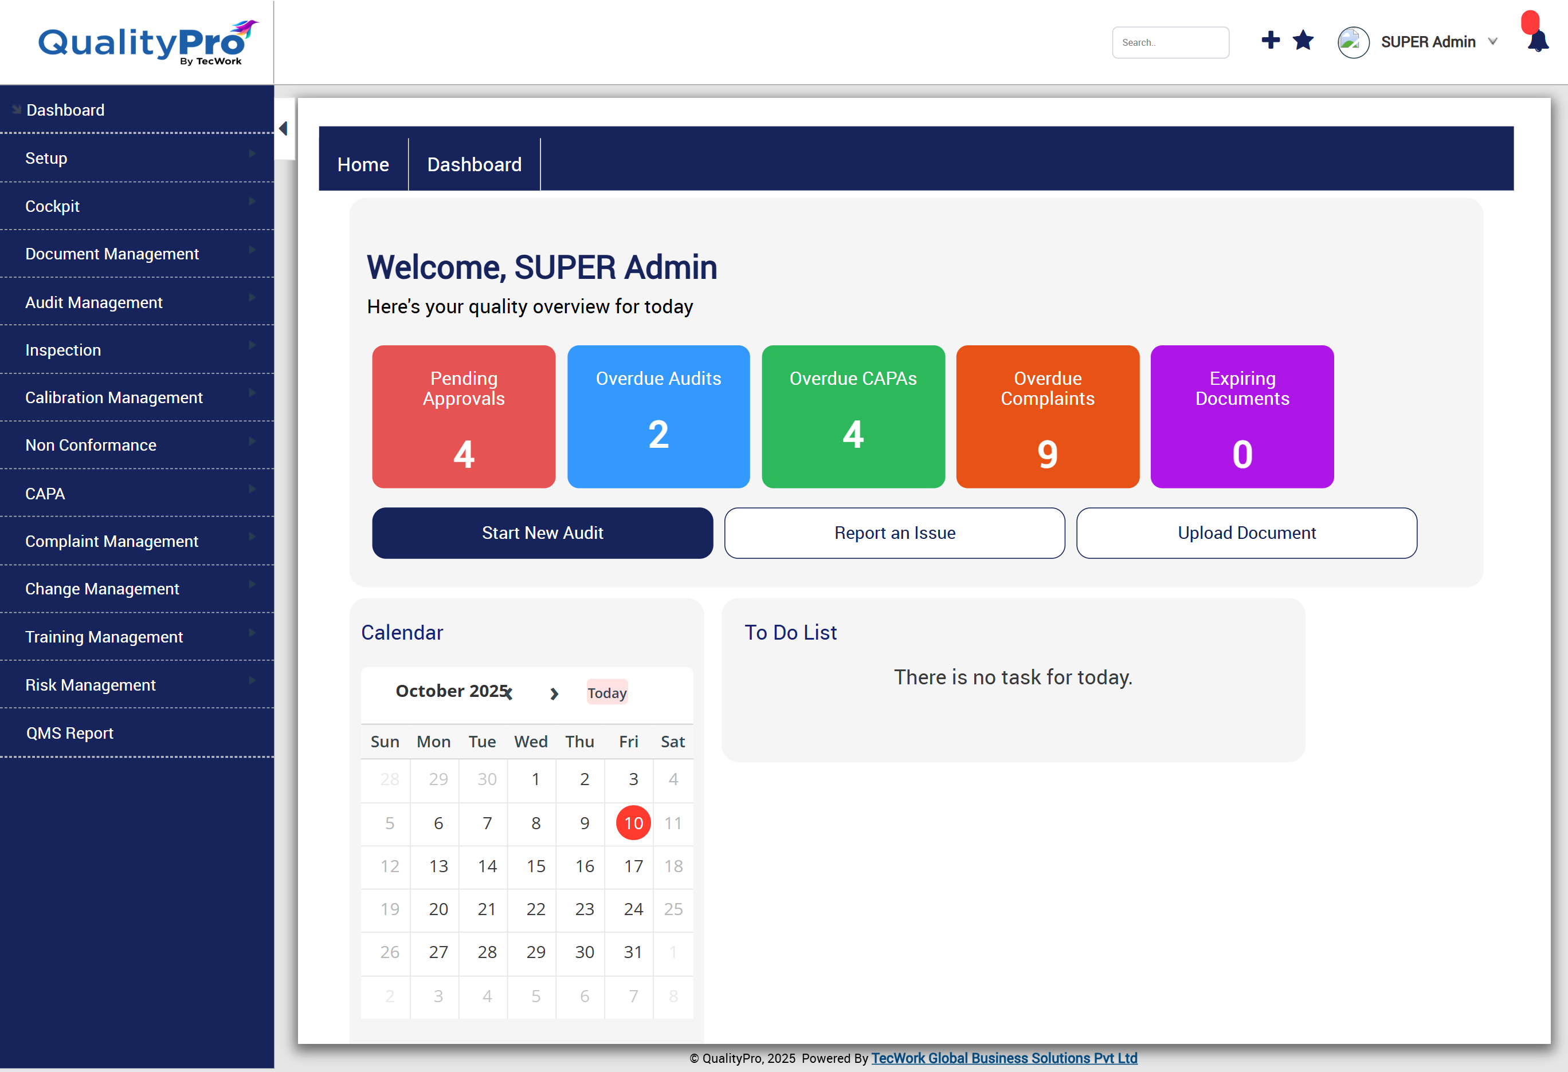Open favorites with the star icon
Viewport: 1568px width, 1072px height.
[1303, 41]
